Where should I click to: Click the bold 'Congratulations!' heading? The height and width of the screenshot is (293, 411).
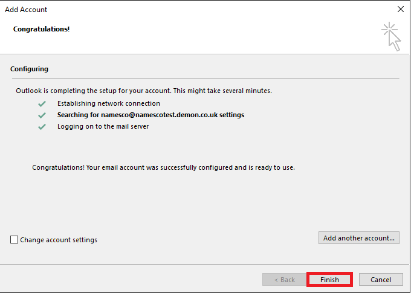coord(42,29)
